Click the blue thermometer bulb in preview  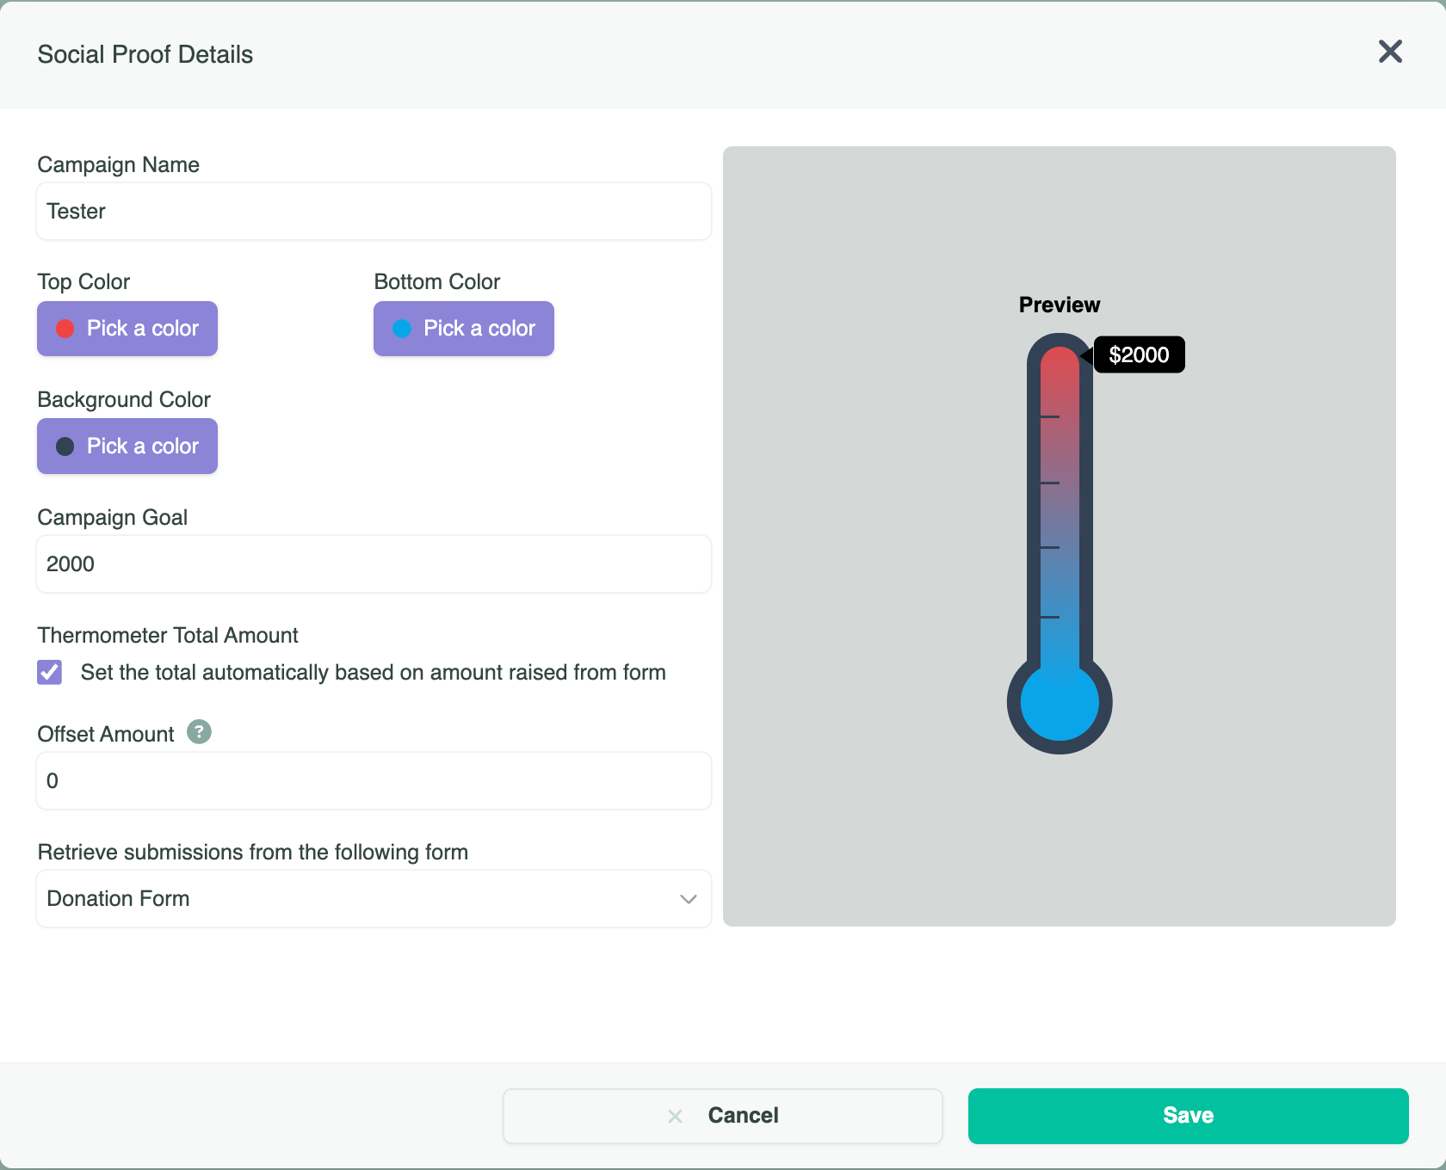point(1060,702)
